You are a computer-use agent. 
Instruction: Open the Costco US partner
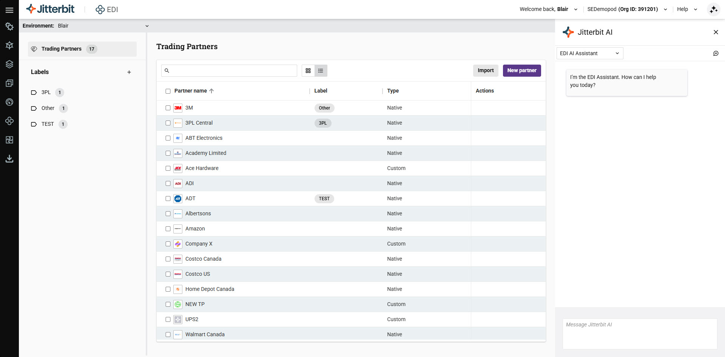[x=197, y=274]
